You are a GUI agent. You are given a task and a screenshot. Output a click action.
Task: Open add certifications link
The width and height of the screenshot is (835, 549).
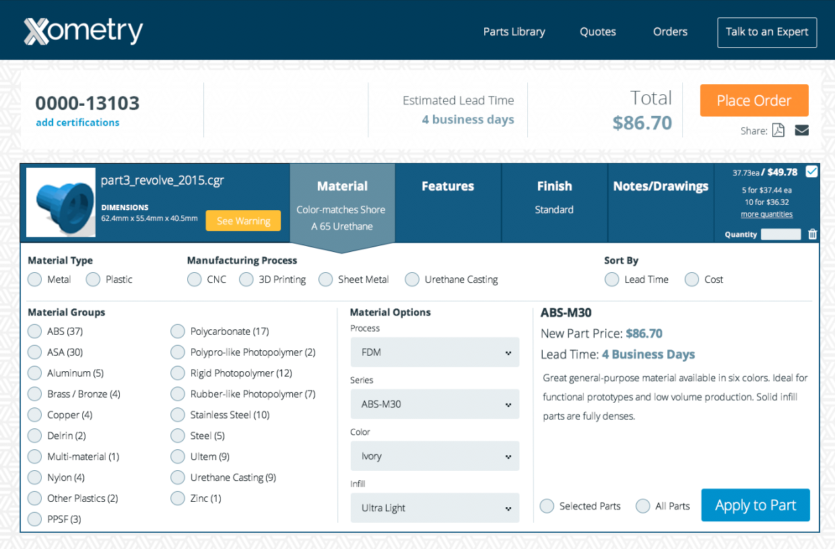coord(77,123)
